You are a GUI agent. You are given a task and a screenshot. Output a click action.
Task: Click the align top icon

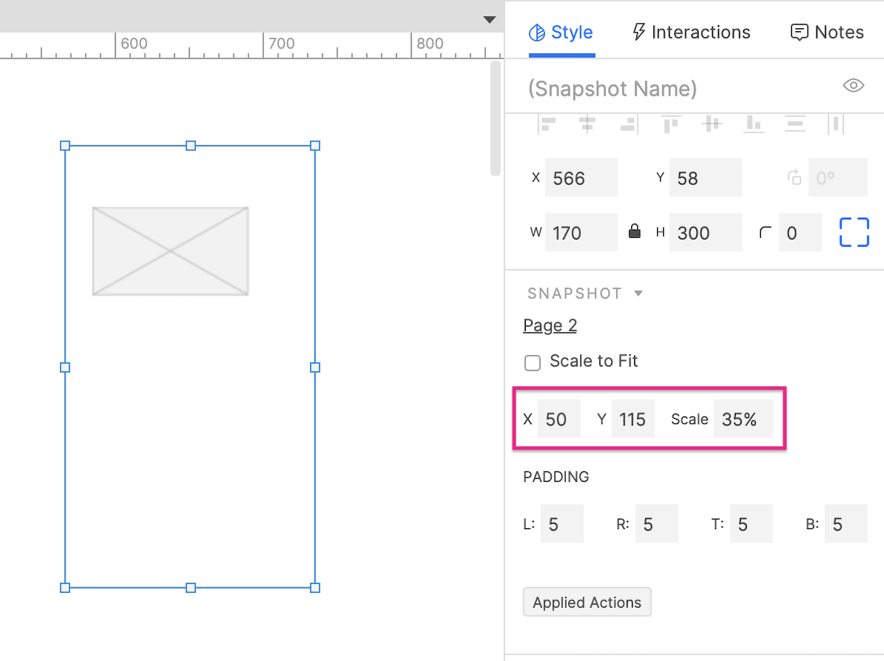pos(669,124)
